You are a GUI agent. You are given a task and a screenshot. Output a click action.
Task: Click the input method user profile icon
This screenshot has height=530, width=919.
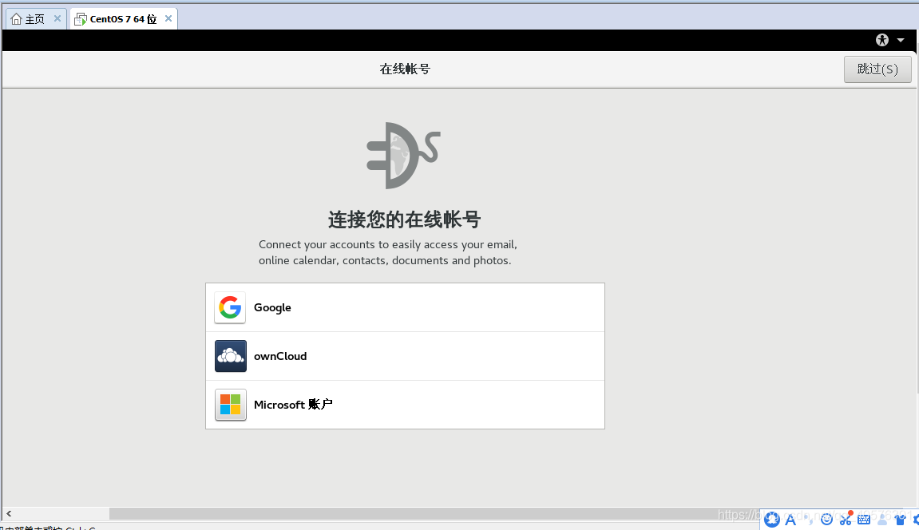pos(882,519)
